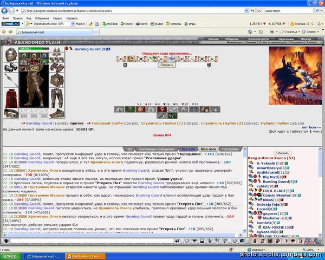Open the Страница menu dropdown
The image size is (325, 260).
tap(299, 32)
